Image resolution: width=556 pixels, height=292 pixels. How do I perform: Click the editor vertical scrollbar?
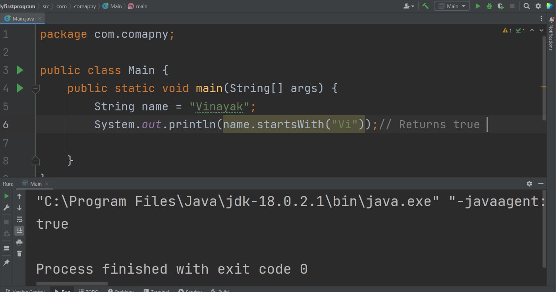click(x=545, y=78)
